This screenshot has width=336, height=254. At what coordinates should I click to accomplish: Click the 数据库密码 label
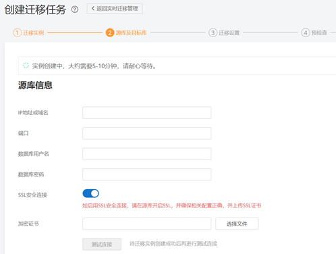pos(31,174)
